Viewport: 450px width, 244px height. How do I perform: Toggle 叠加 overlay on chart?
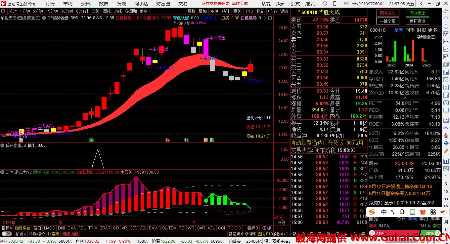pyautogui.click(x=202, y=11)
